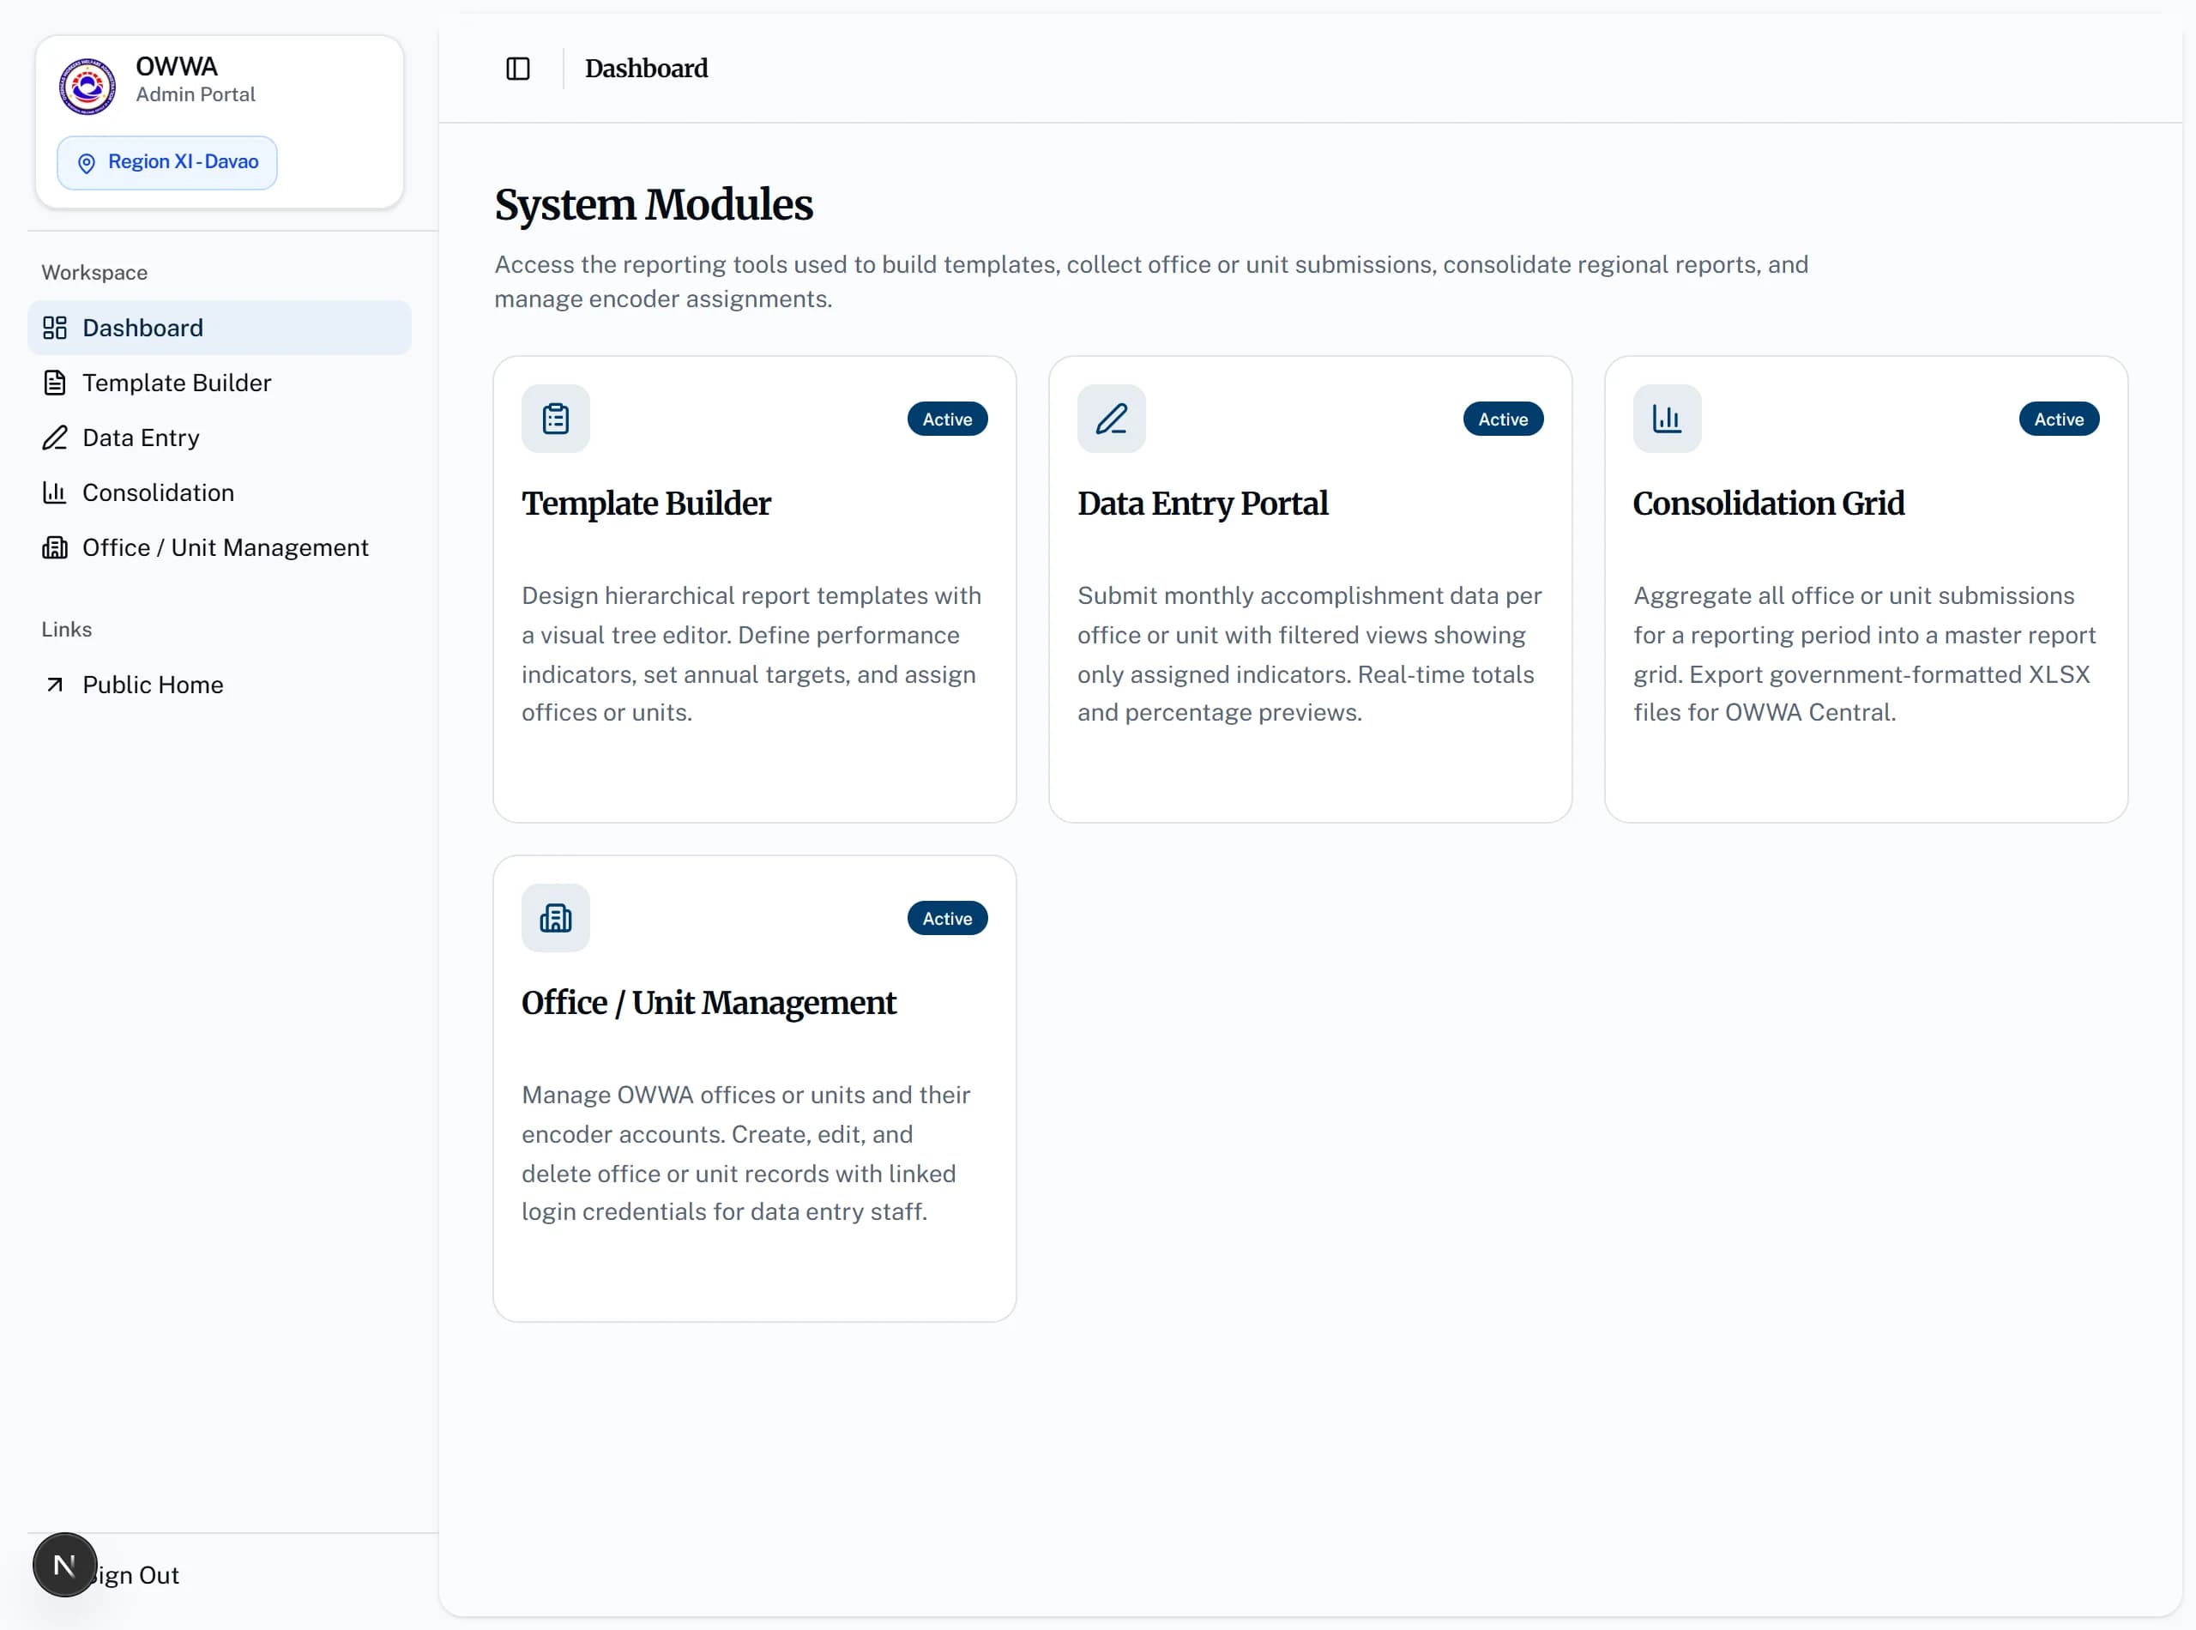Viewport: 2196px width, 1630px height.
Task: Click the Consolidation bar chart icon in sidebar
Action: 54,492
